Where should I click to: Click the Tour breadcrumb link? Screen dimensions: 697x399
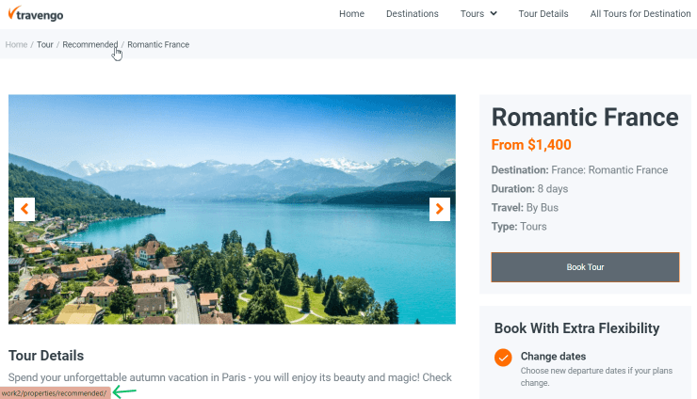tap(45, 44)
